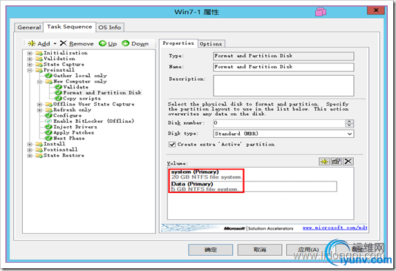Click New Computer only folder icon
This screenshot has width=396, height=271.
(x=49, y=81)
